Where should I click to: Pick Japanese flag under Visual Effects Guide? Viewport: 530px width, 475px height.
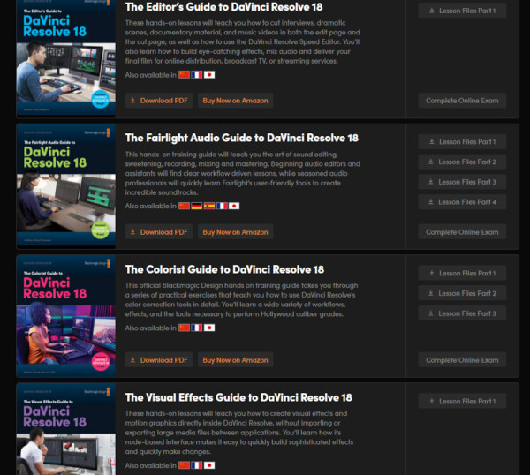(209, 465)
